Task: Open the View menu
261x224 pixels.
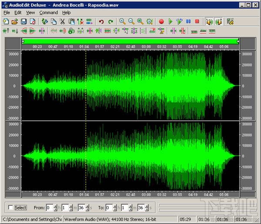Action: [x=30, y=13]
